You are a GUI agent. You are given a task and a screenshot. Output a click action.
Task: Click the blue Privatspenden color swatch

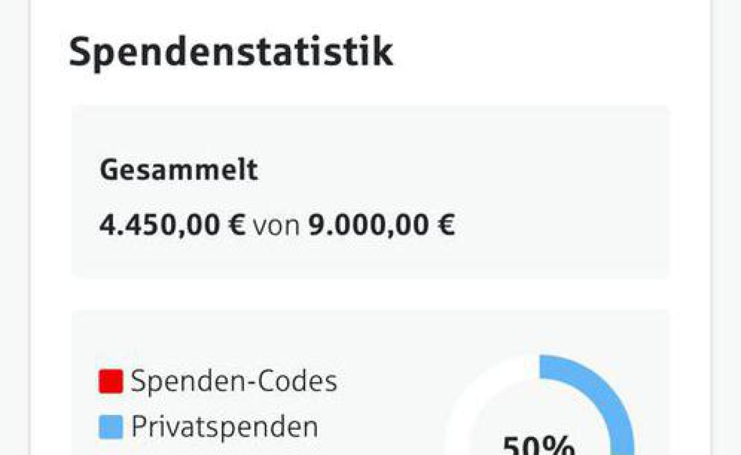pos(111,427)
